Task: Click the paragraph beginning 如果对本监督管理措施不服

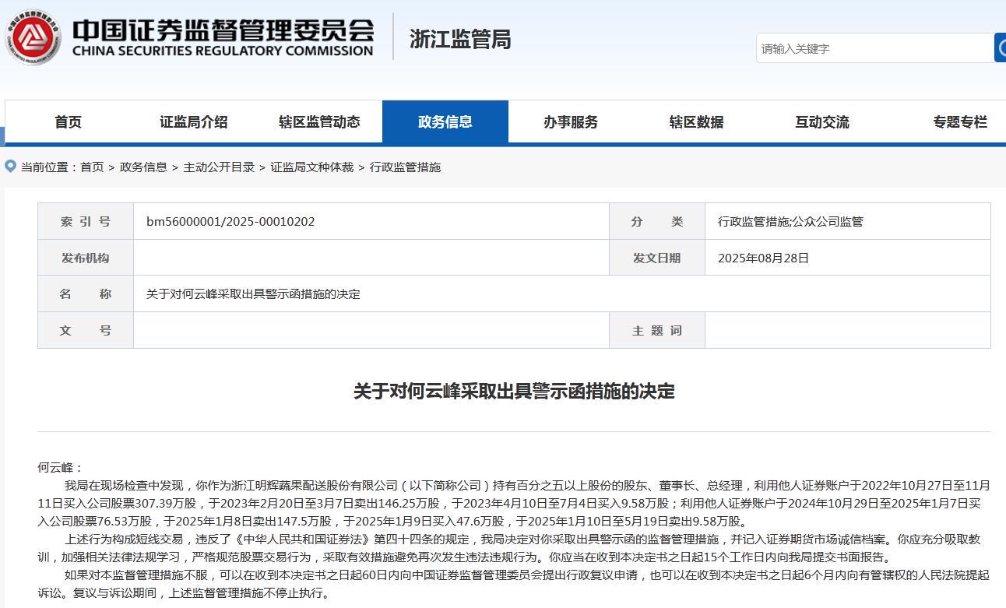Action: 514,585
